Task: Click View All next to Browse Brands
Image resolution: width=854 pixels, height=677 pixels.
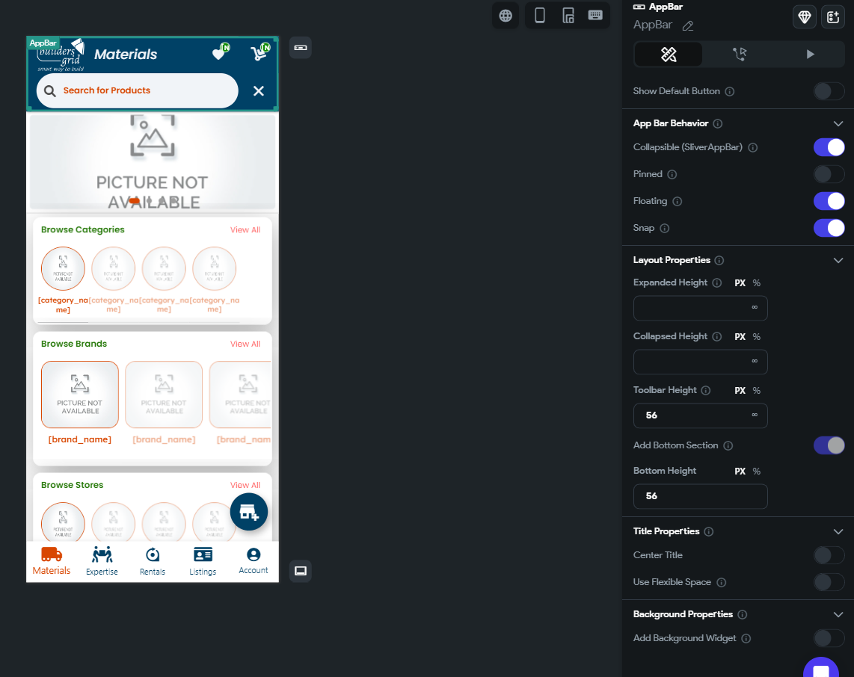Action: (x=245, y=344)
